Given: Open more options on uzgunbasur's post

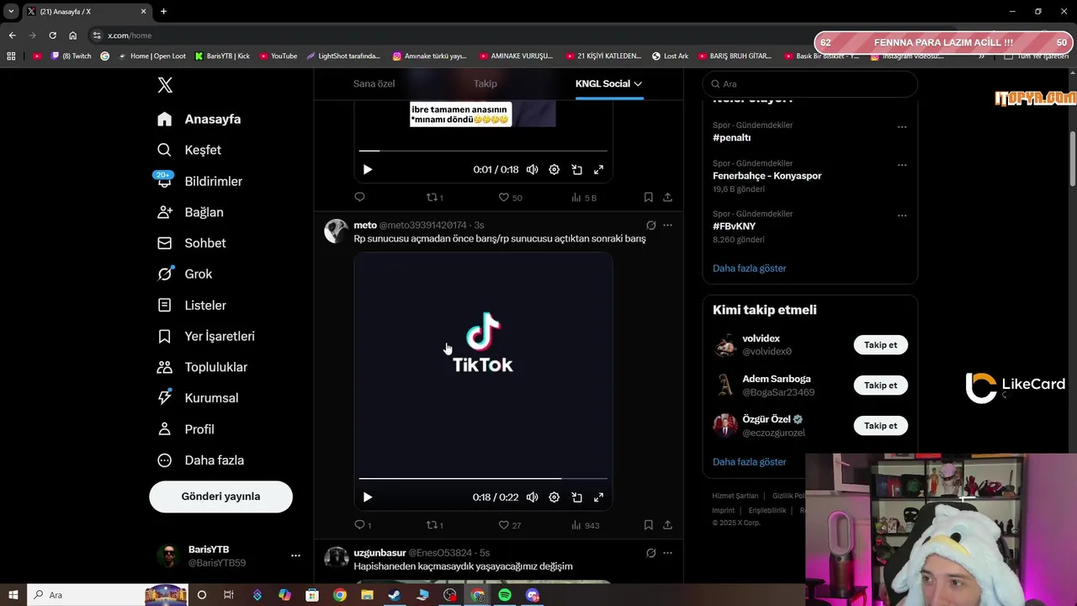Looking at the screenshot, I should [667, 553].
